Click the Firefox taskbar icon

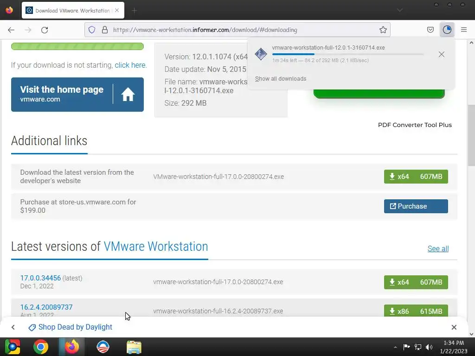[72, 347]
